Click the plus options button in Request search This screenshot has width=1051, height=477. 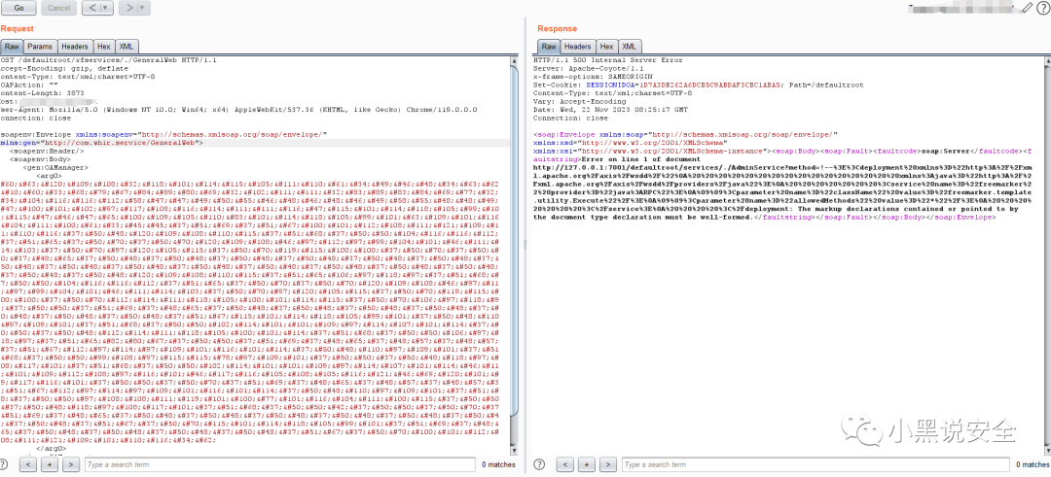50,464
